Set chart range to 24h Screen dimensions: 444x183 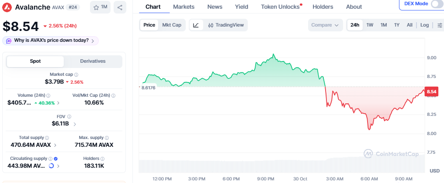(355, 25)
